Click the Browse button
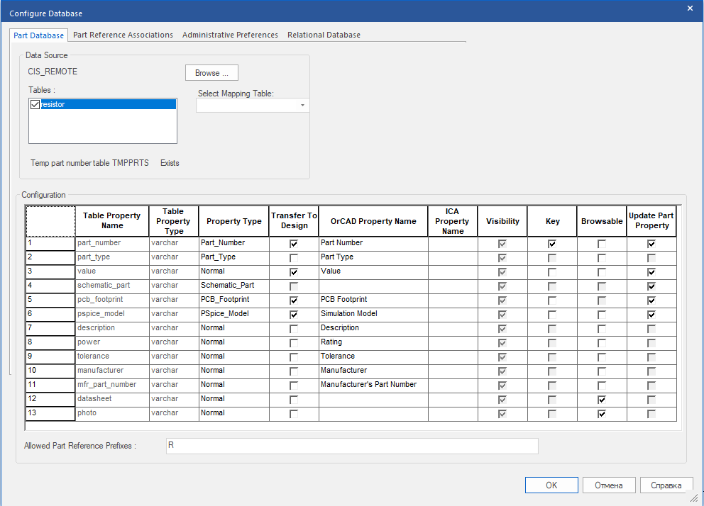 coord(211,73)
